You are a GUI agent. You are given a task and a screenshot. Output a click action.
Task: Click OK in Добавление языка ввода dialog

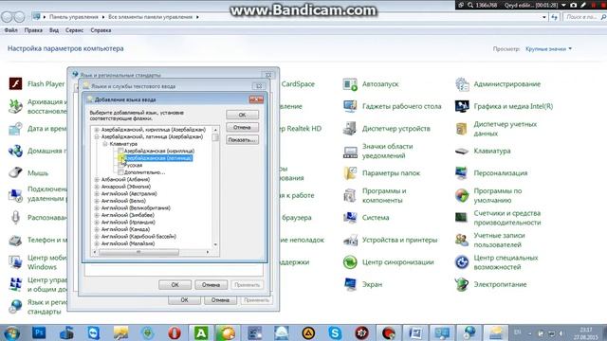pos(243,115)
